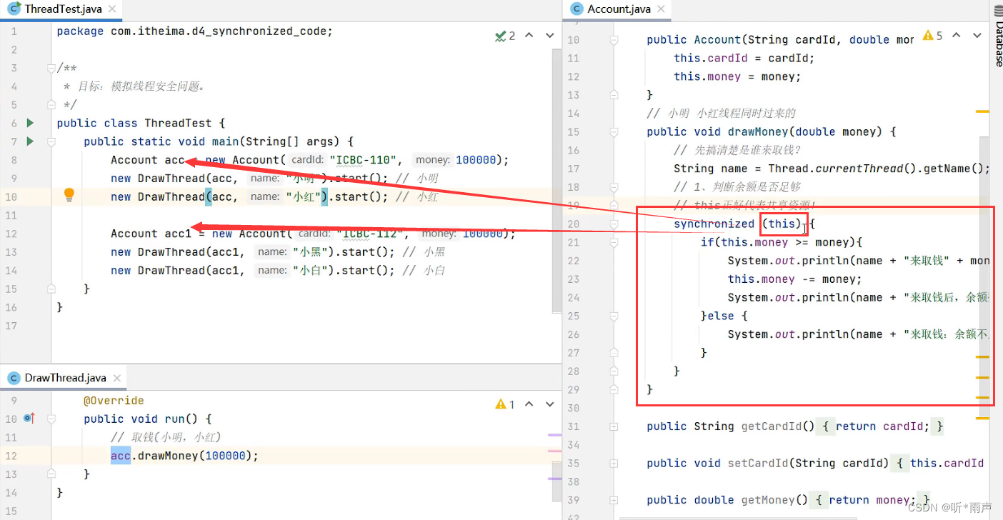Click the class icon on ThreadTest.java tab
The image size is (1003, 520).
coord(14,9)
